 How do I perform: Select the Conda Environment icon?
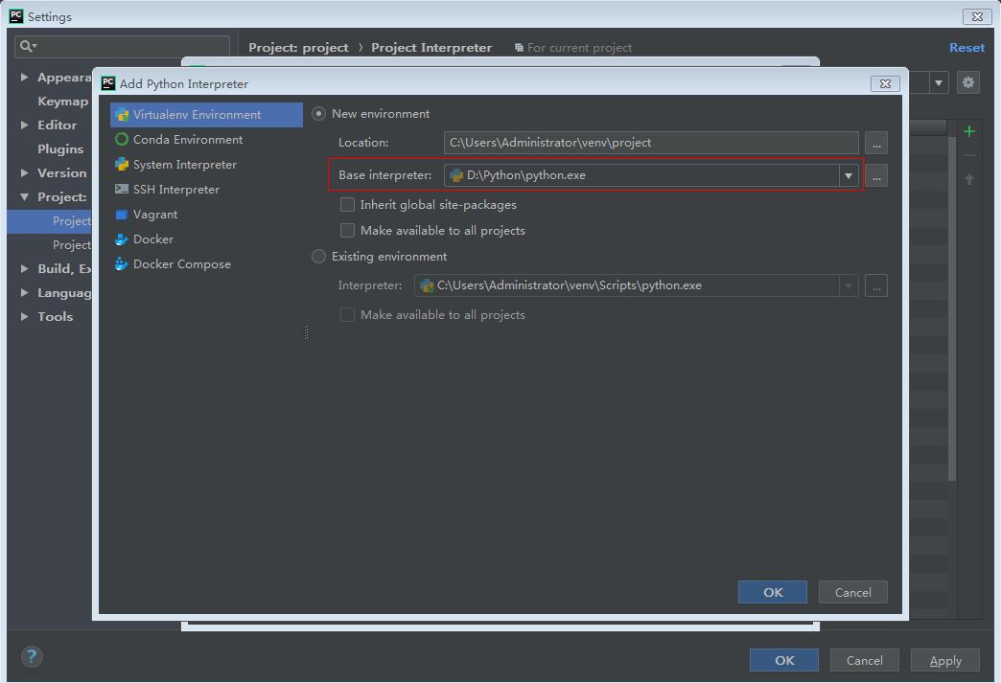(122, 139)
